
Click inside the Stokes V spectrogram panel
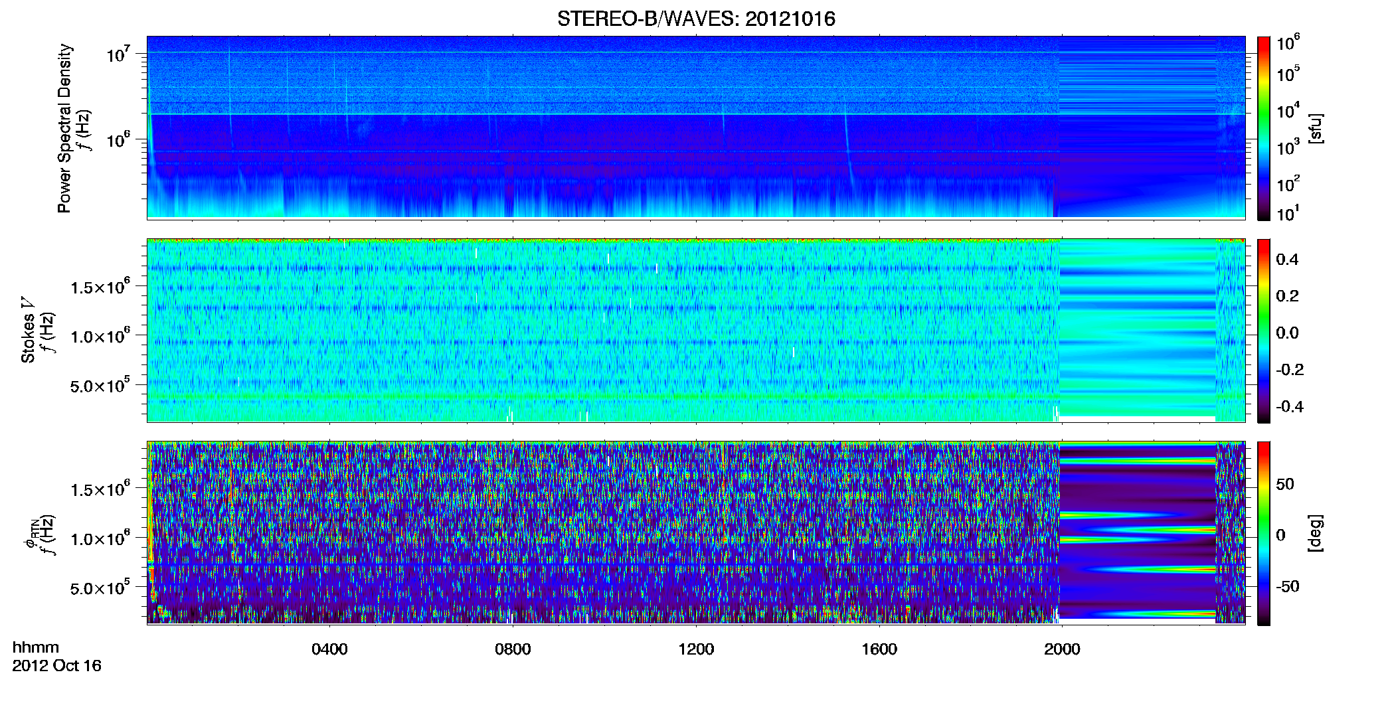pyautogui.click(x=696, y=330)
